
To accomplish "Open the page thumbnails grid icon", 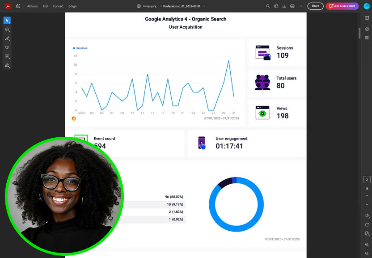I will click(367, 38).
